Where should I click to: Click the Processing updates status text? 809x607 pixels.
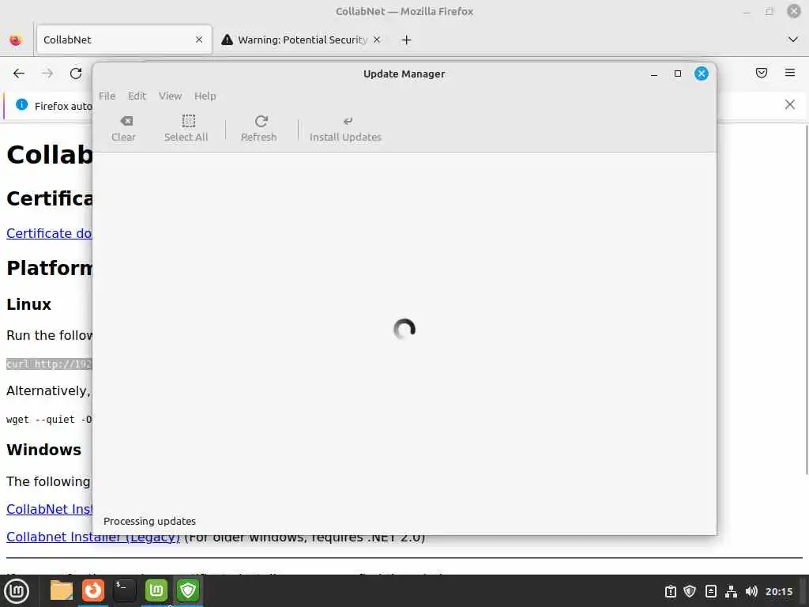click(x=149, y=522)
